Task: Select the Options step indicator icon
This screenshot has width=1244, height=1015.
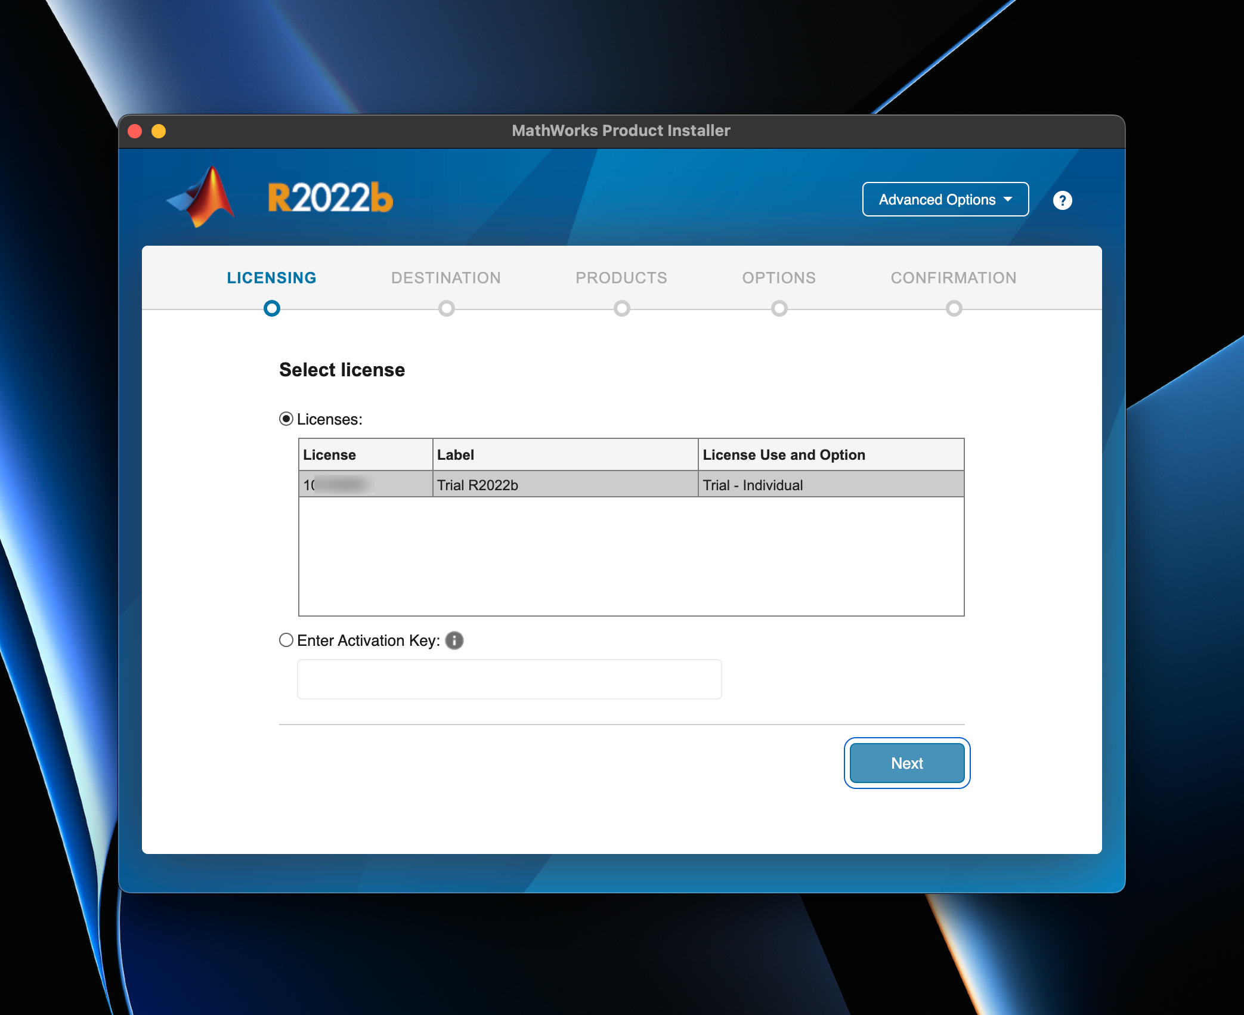Action: tap(779, 308)
